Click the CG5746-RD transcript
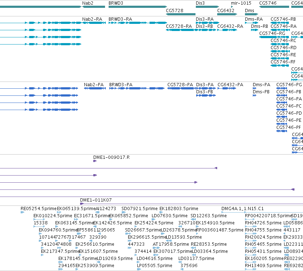Viewport: 303px width, 271px height. pos(280,51)
